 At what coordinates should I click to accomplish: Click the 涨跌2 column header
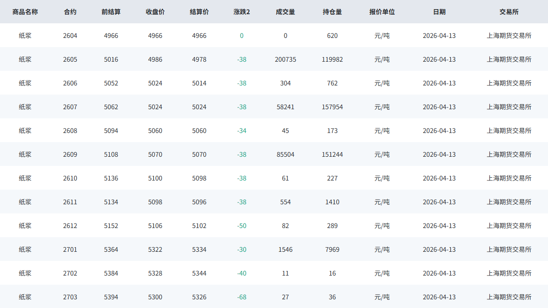click(242, 12)
